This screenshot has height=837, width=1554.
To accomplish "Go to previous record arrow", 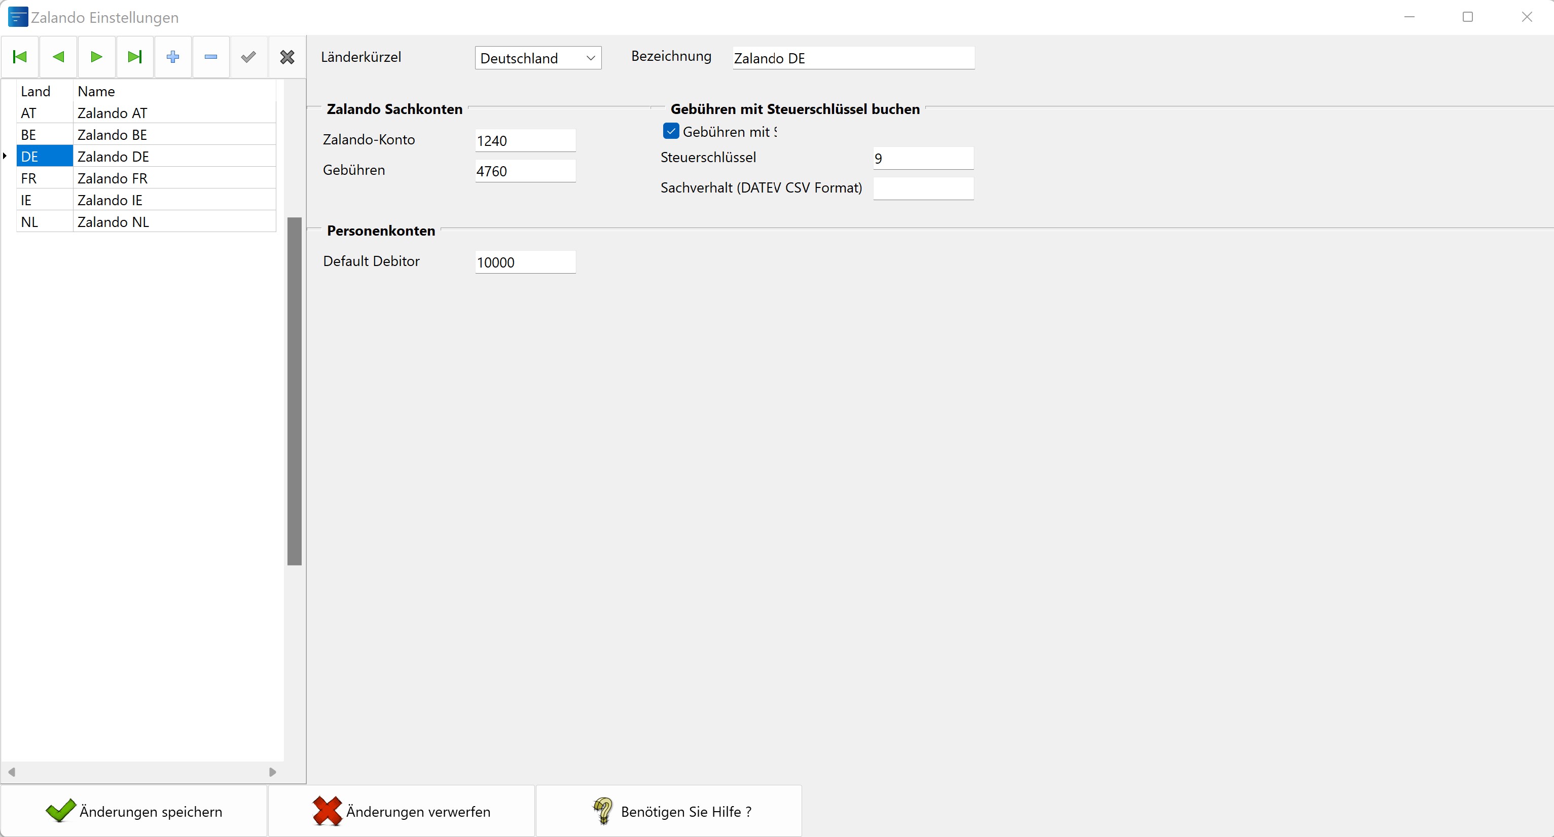I will pos(58,57).
